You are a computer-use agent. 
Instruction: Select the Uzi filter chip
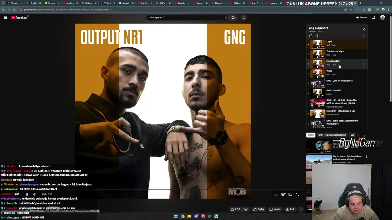coord(352,135)
